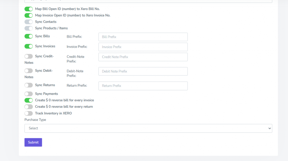The image size is (288, 161).
Task: Turn off the Sync Bills toggle
Action: click(x=29, y=36)
